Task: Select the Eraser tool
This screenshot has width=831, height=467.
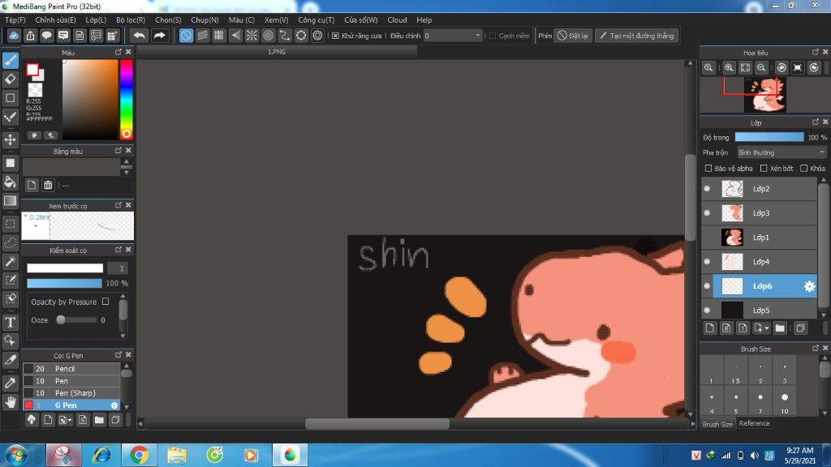Action: click(11, 79)
